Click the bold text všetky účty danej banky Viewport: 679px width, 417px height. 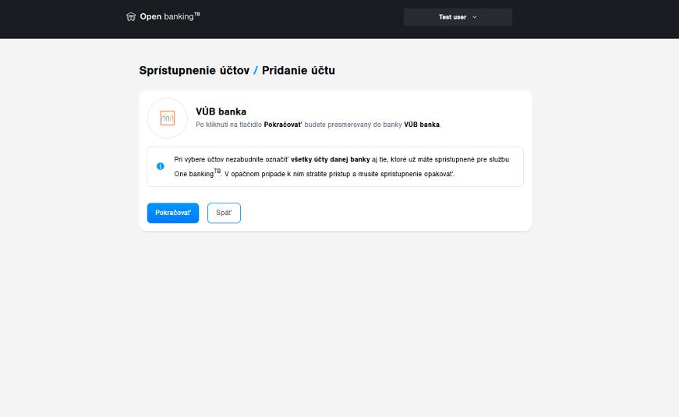coord(331,159)
